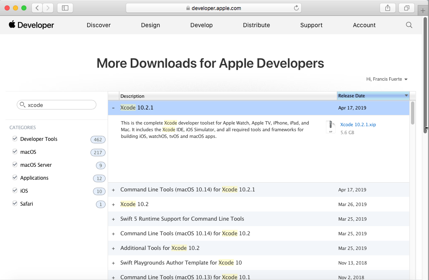429x280 pixels.
Task: Go back with the Safari back arrow
Action: point(37,8)
